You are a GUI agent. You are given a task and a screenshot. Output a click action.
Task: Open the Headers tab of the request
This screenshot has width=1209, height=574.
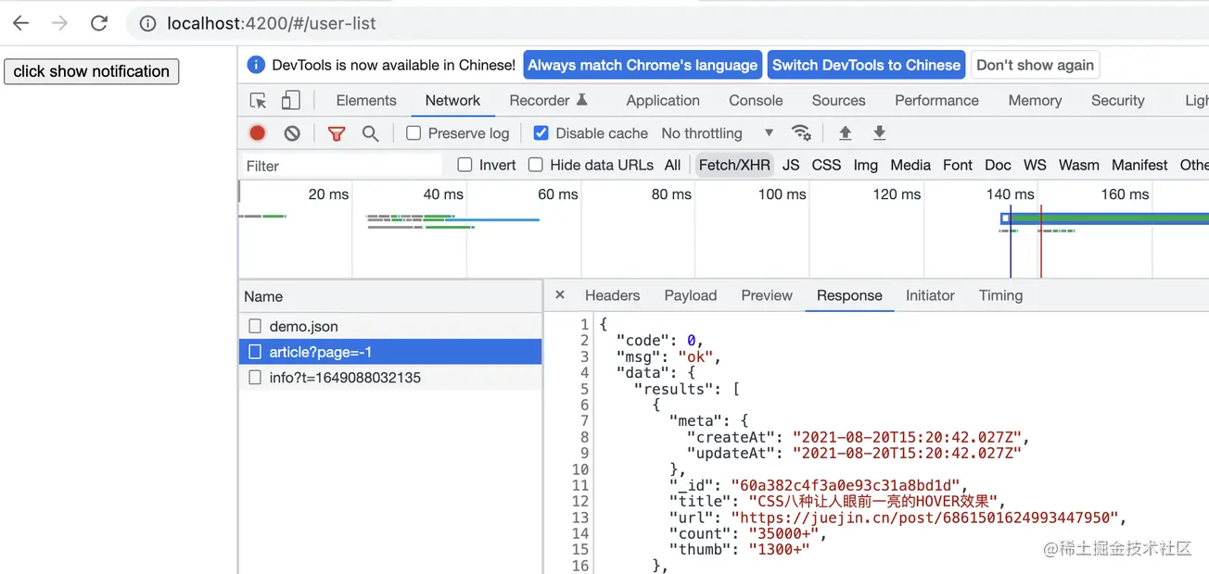click(x=612, y=295)
